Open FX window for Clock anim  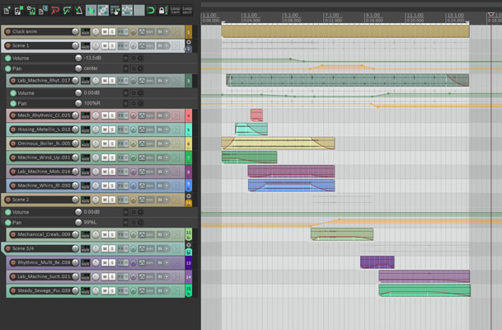pyautogui.click(x=121, y=31)
